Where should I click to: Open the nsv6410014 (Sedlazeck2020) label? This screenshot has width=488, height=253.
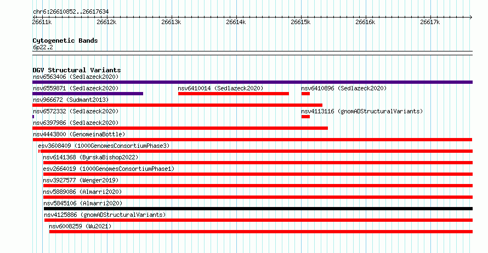click(x=220, y=88)
